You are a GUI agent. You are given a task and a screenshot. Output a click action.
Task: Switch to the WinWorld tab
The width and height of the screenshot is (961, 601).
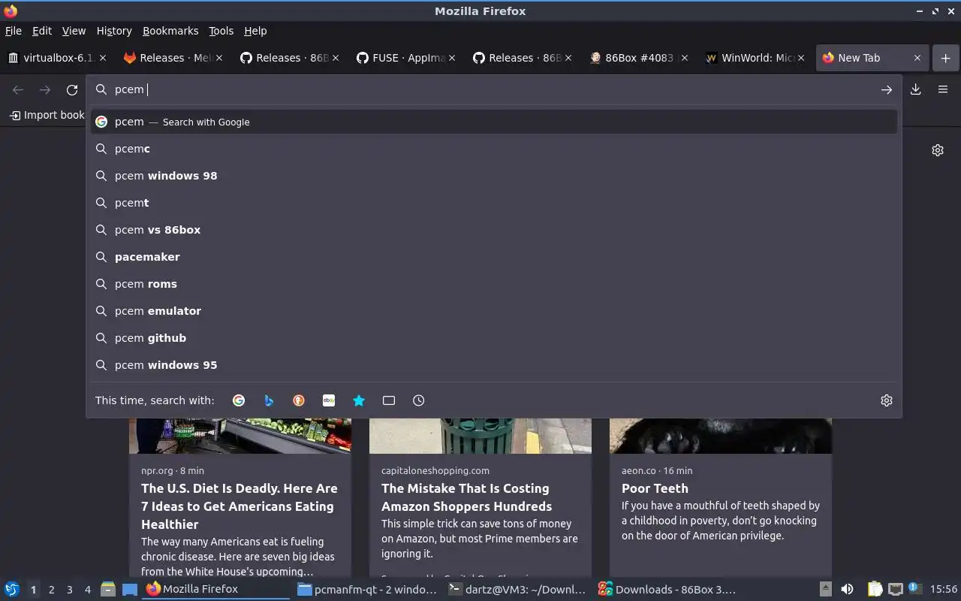pyautogui.click(x=755, y=58)
